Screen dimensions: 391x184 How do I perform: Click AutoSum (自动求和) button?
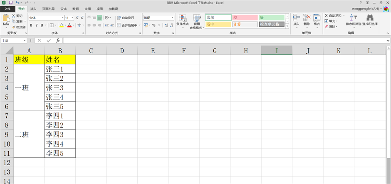tap(333, 15)
